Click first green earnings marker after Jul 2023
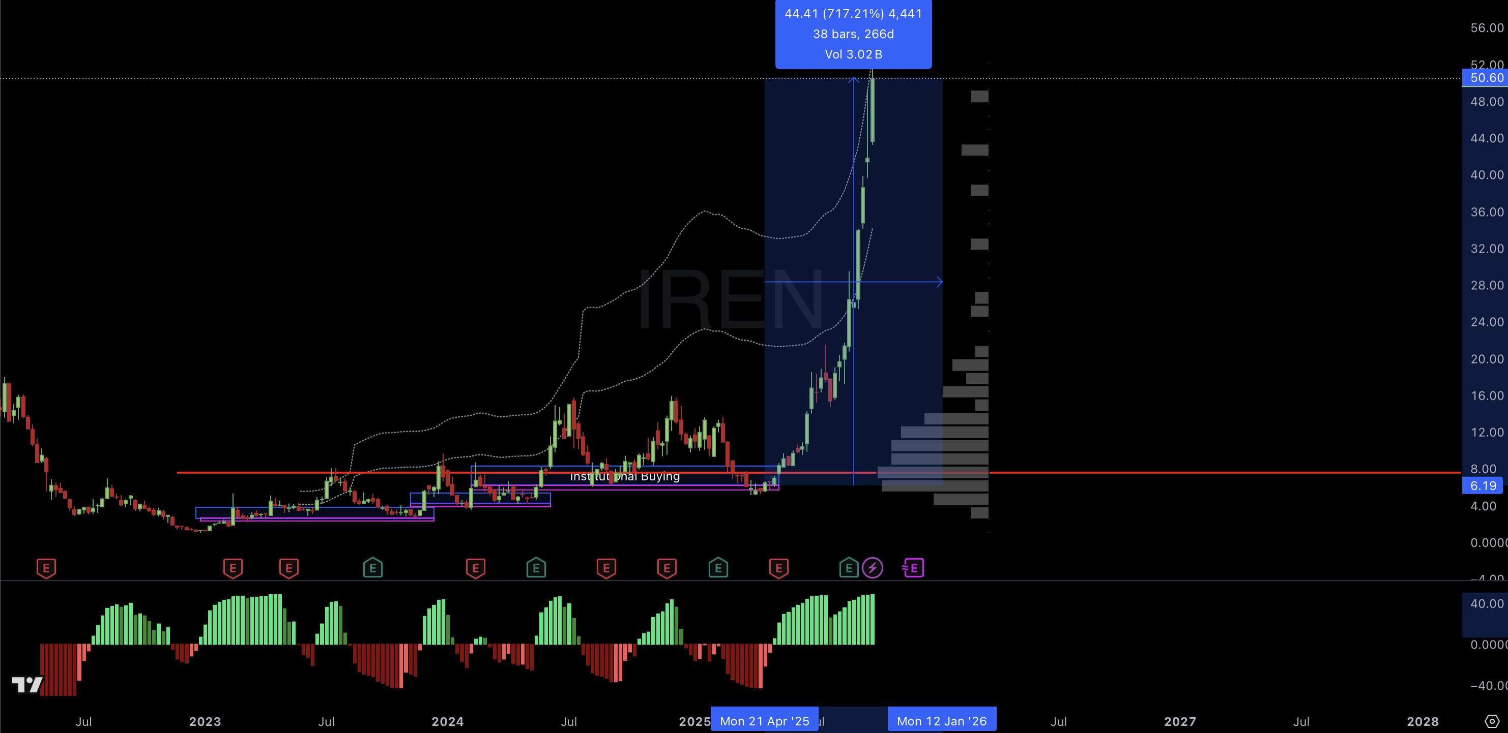Viewport: 1508px width, 733px height. [x=372, y=567]
